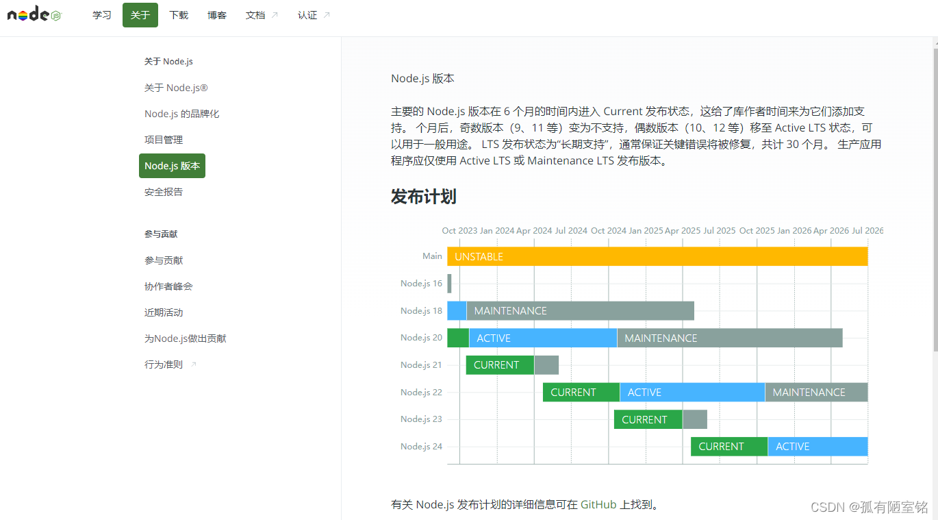Image resolution: width=938 pixels, height=520 pixels.
Task: Click the Node.js 20 row label
Action: pos(421,337)
